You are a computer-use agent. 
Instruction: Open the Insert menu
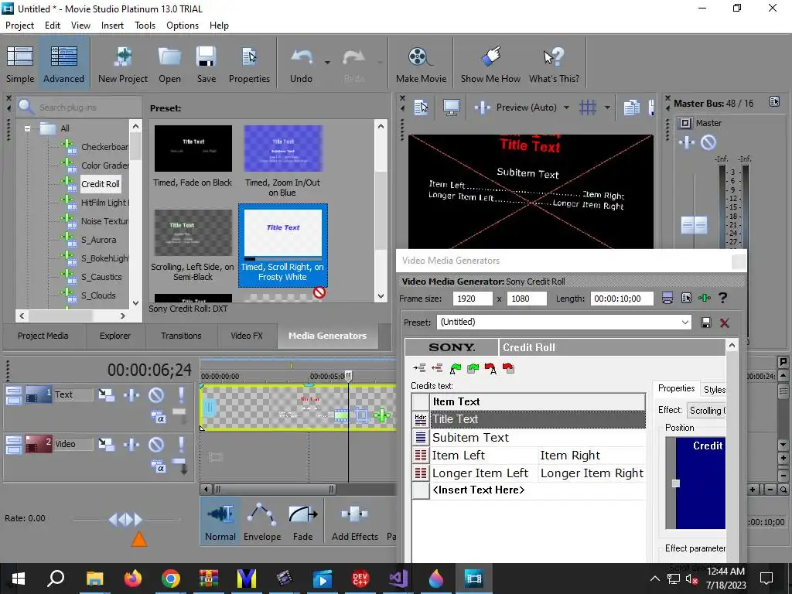(x=112, y=26)
